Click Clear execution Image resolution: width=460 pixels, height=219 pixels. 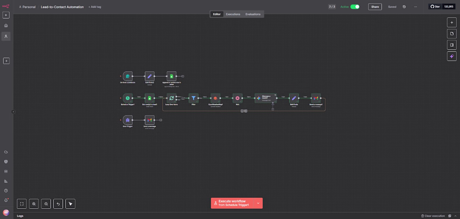pyautogui.click(x=433, y=216)
